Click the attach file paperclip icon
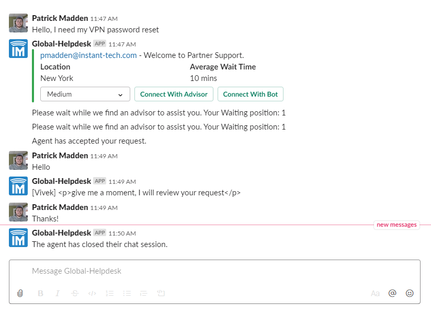Screen dimensions: 431x316 click(20, 293)
